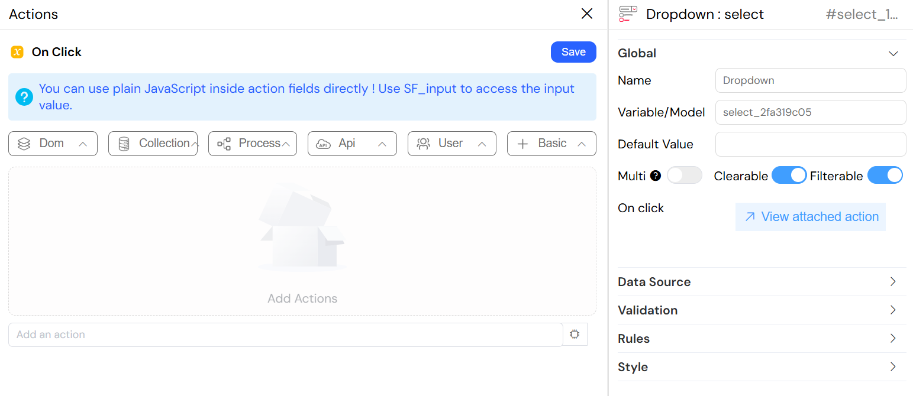Viewport: 913px width, 396px height.
Task: Open the Basic actions dropdown
Action: pos(551,144)
